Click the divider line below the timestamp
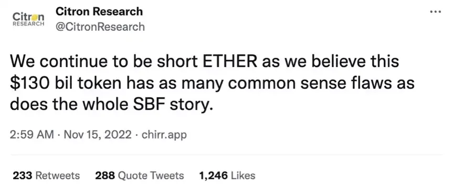The image size is (453, 191). click(226, 155)
